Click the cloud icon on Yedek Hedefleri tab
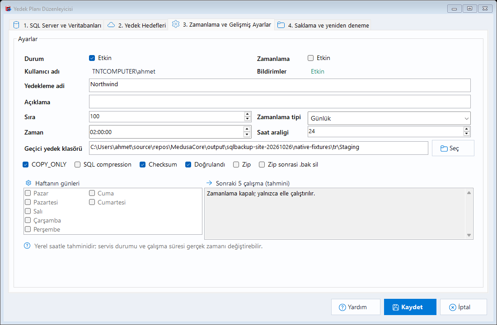The image size is (497, 325). click(x=111, y=25)
